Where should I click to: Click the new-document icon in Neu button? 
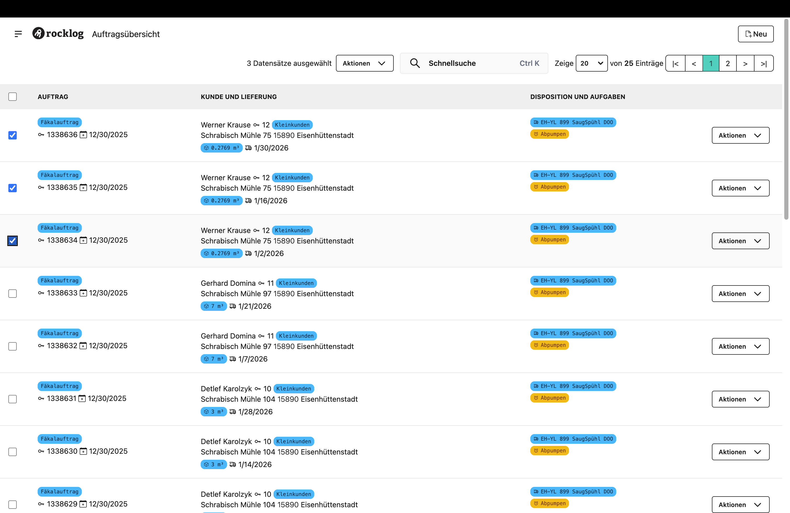(x=748, y=34)
